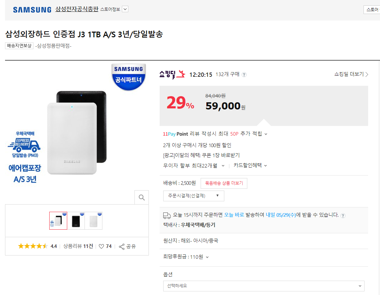The height and width of the screenshot is (295, 380).
Task: Click the 쇼킹딜 logo icon
Action: [x=173, y=75]
